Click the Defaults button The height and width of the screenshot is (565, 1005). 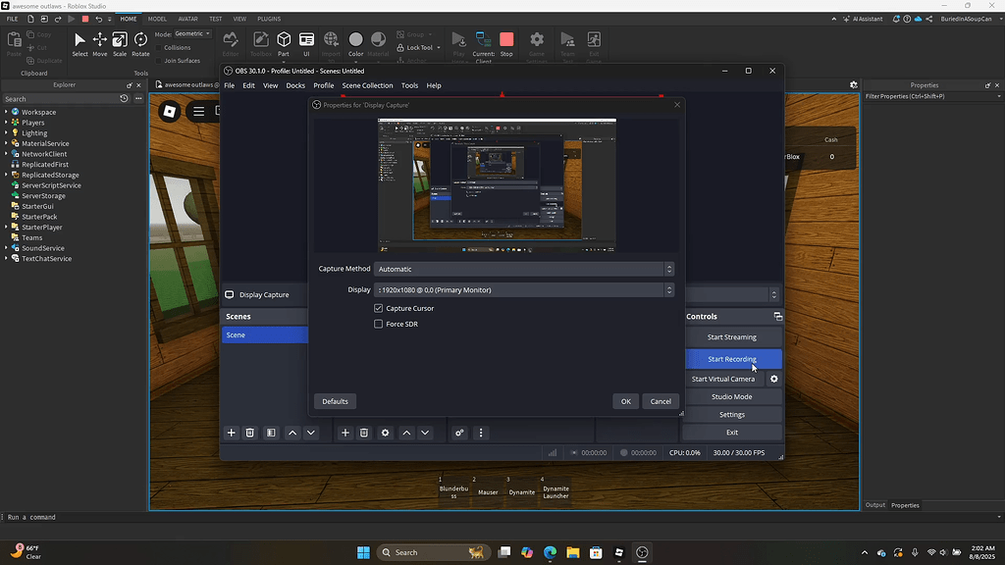click(335, 401)
